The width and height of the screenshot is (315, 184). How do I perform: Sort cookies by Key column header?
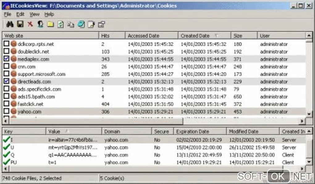coord(24,132)
